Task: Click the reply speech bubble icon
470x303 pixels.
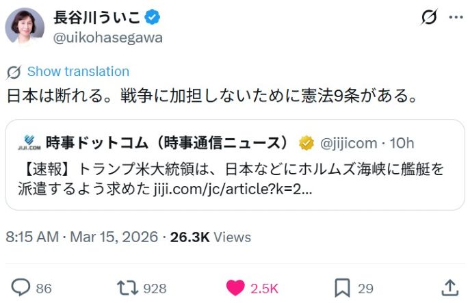Action: tap(22, 288)
